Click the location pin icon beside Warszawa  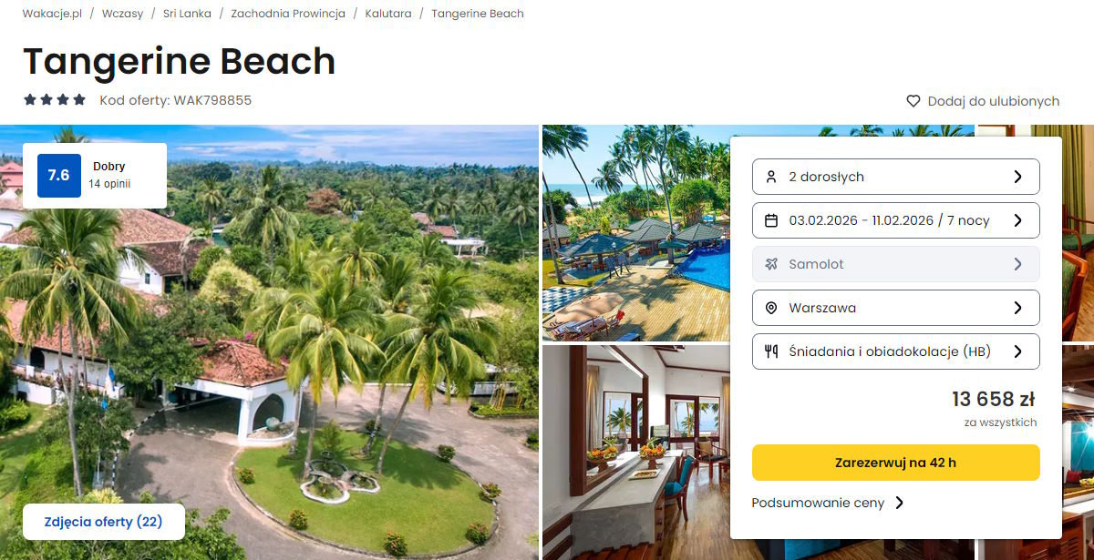pyautogui.click(x=771, y=308)
